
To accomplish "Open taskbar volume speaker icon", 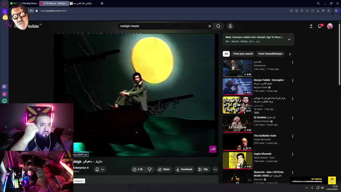I will tap(322, 188).
